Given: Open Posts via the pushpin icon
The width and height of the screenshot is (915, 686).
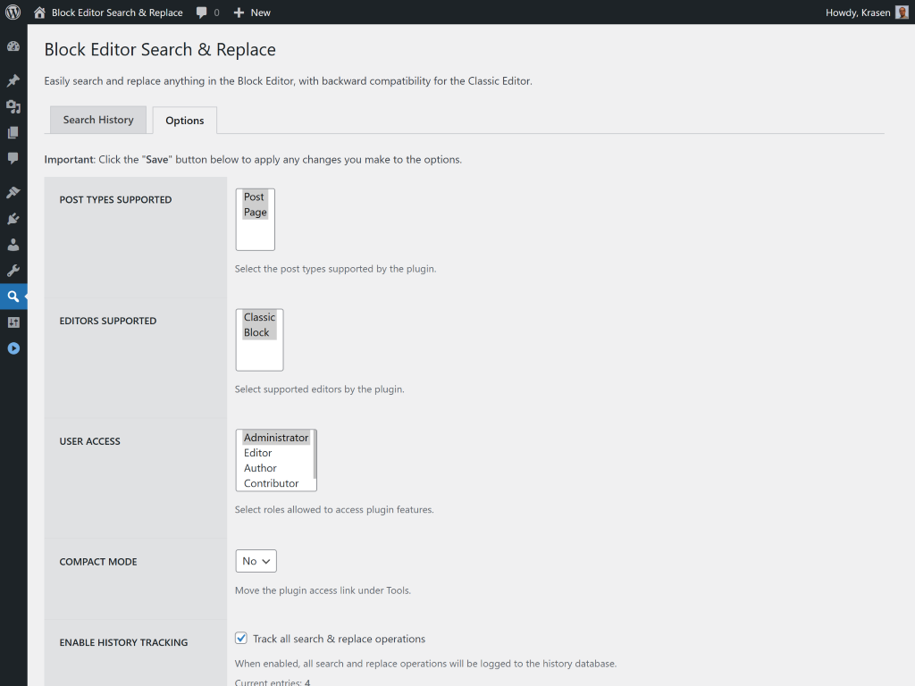Looking at the screenshot, I should 13,81.
